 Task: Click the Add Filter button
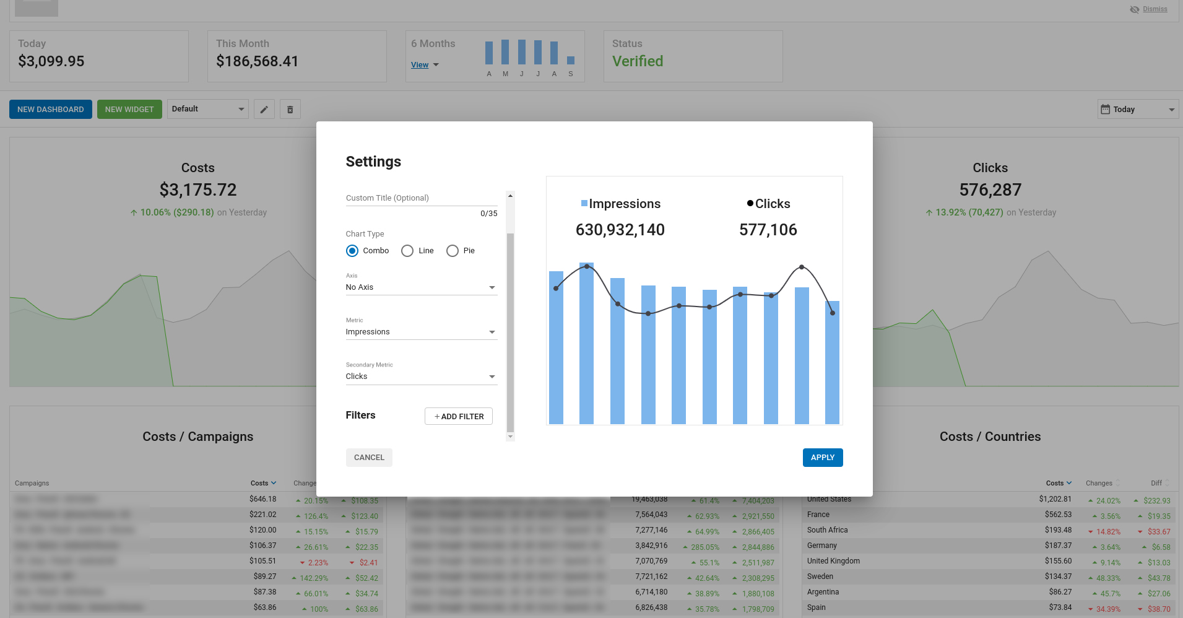459,416
